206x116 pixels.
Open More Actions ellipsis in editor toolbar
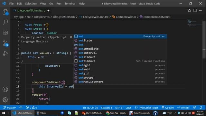pyautogui.click(x=201, y=11)
